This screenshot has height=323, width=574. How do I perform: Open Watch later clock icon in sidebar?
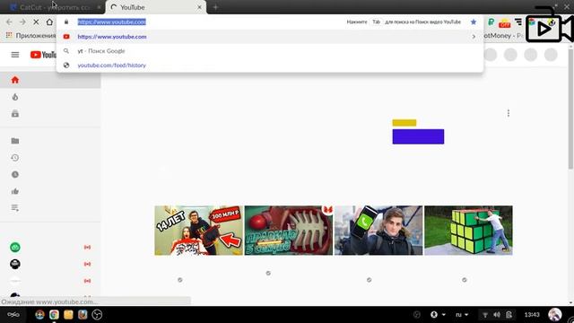(15, 175)
